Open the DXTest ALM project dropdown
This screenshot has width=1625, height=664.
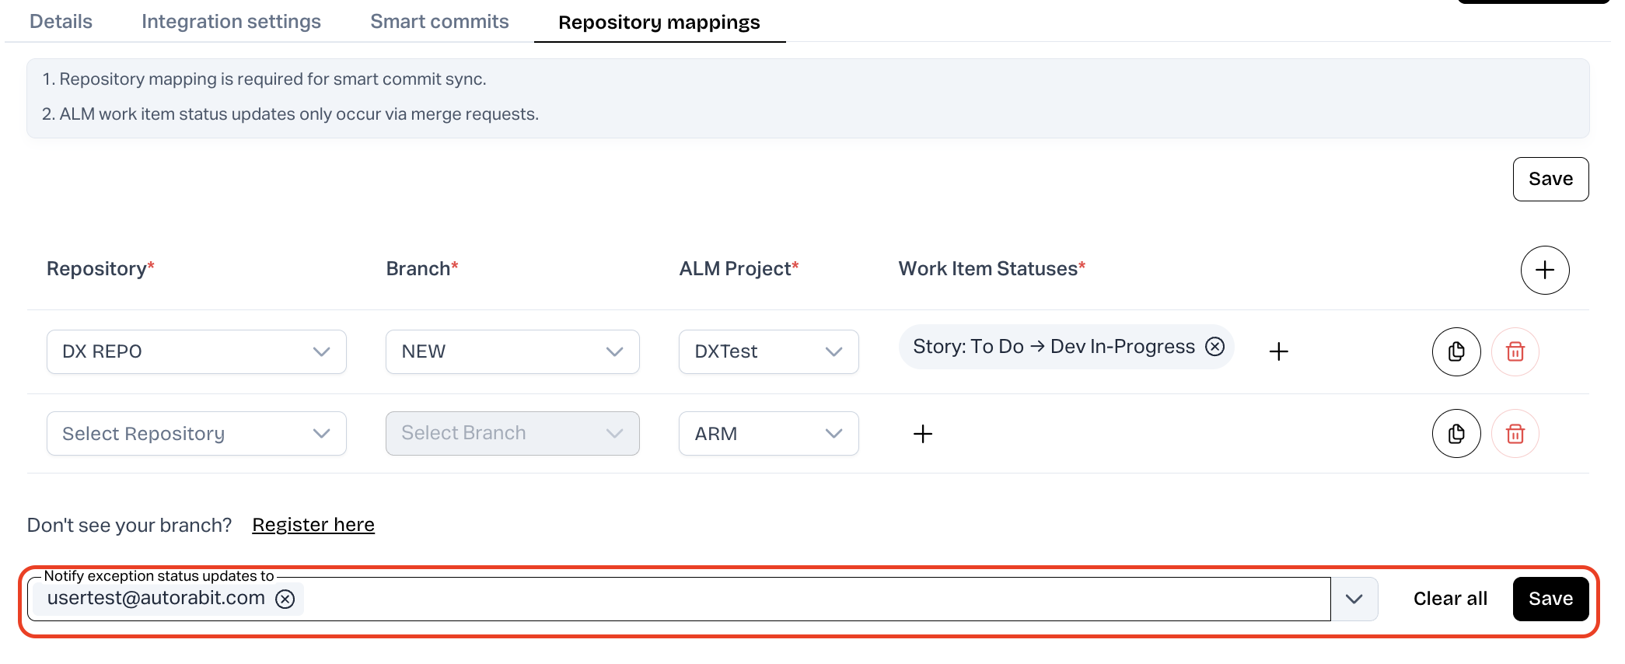(x=767, y=351)
